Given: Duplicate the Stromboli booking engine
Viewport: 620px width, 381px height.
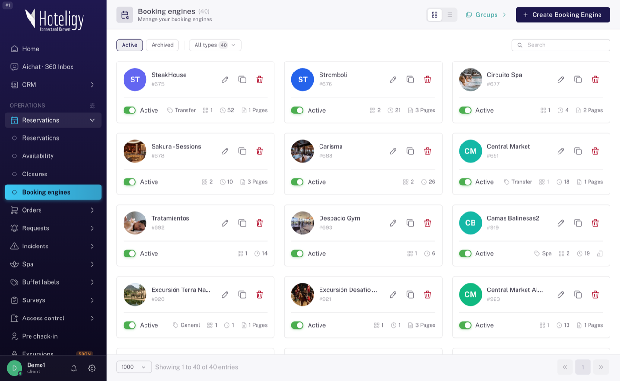Looking at the screenshot, I should click(x=410, y=80).
